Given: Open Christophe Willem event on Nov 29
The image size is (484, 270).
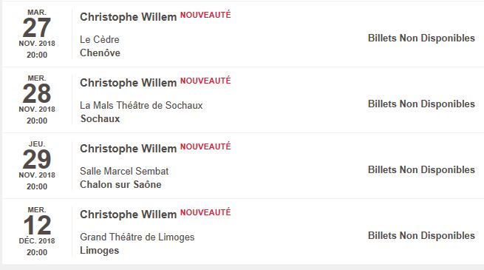Looking at the screenshot, I should pyautogui.click(x=128, y=149).
